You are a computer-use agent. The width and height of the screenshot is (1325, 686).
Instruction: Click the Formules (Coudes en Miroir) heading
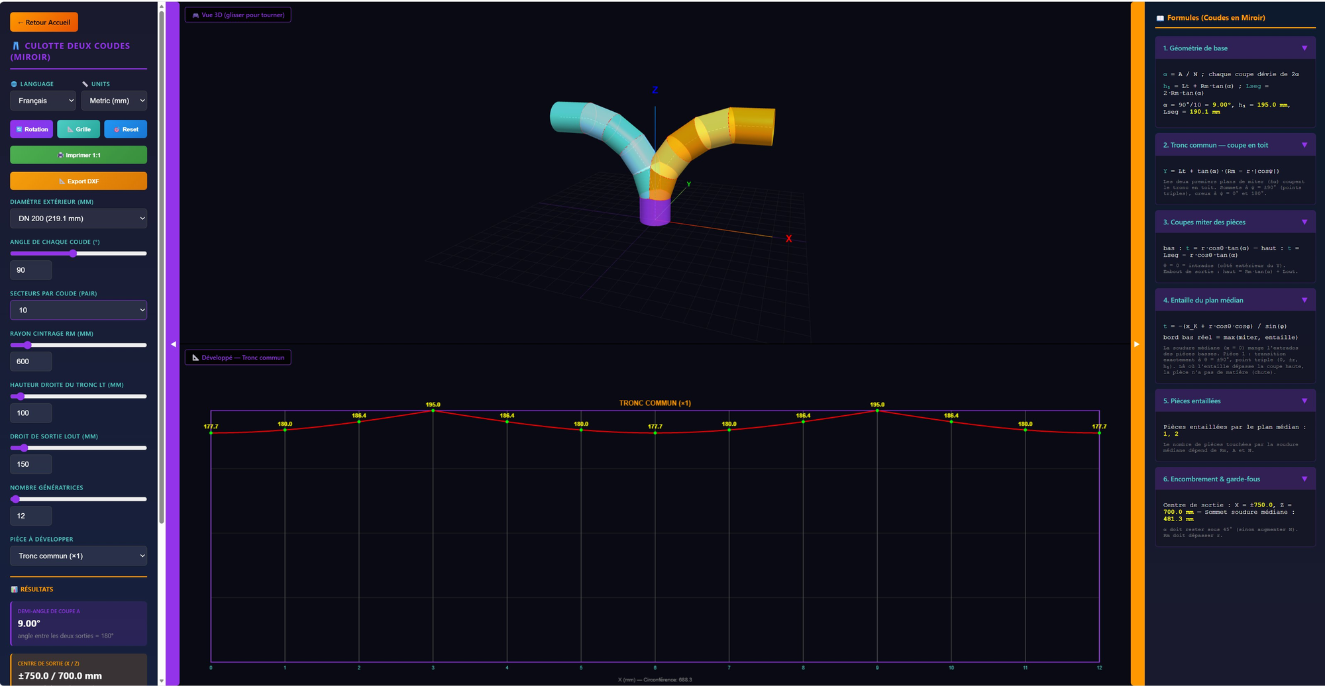click(1216, 18)
